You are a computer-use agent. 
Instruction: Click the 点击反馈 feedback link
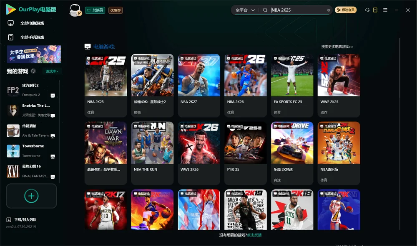[254, 235]
